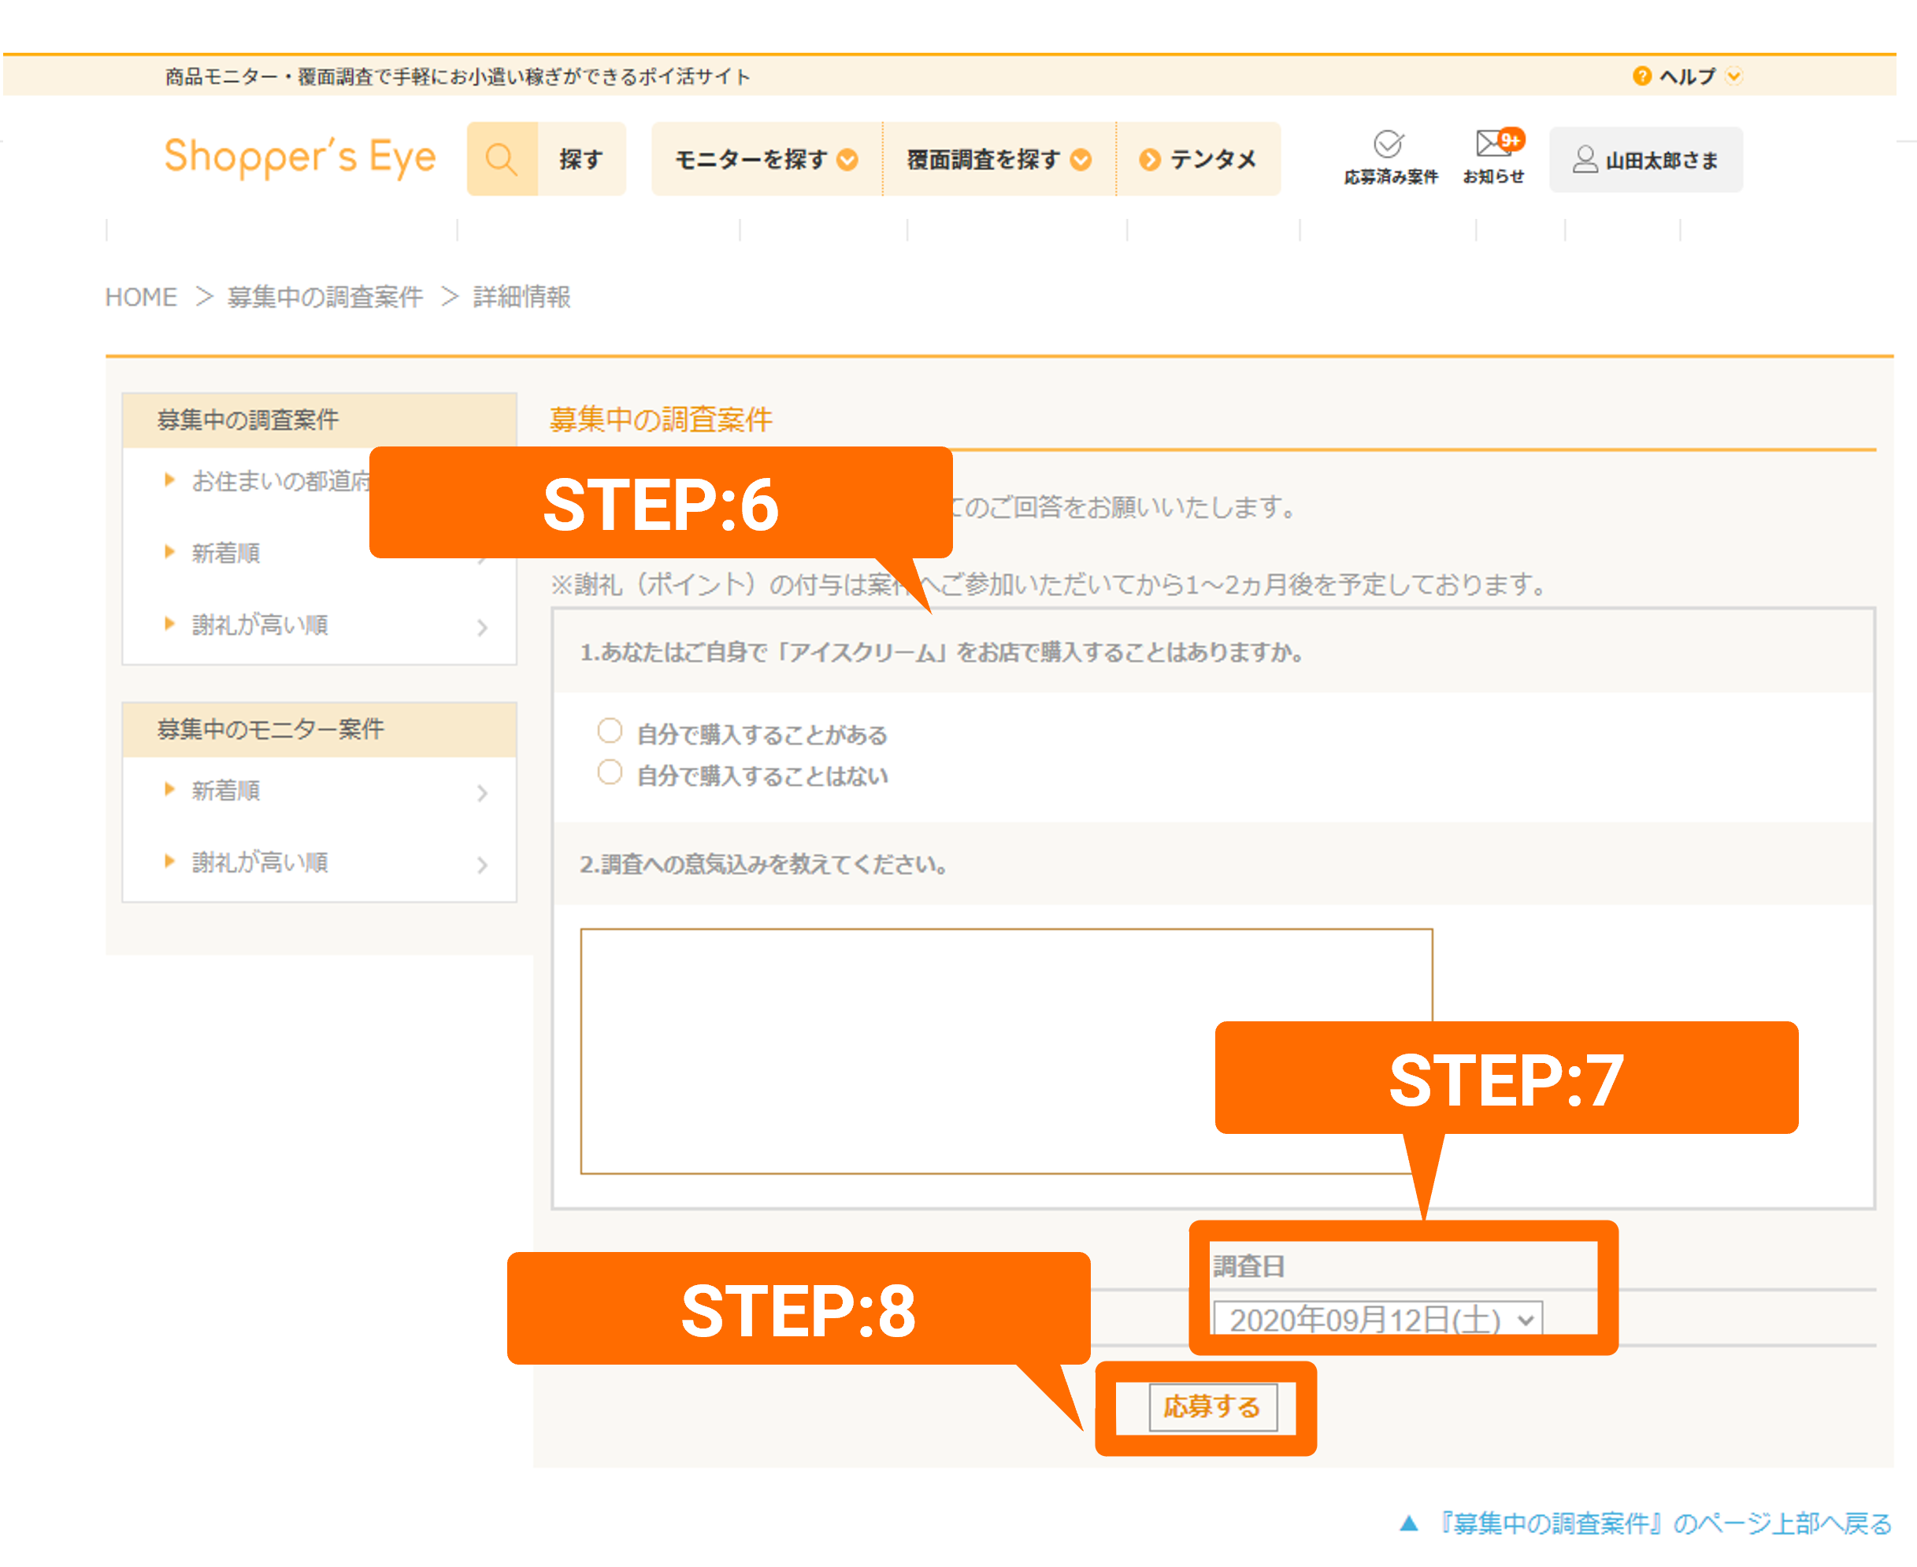This screenshot has width=1917, height=1567.
Task: Open the 探す menu item
Action: (580, 160)
